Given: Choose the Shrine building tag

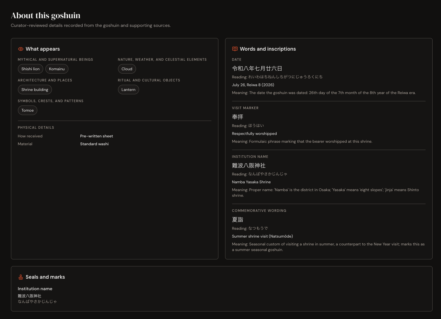Looking at the screenshot, I should (x=35, y=90).
